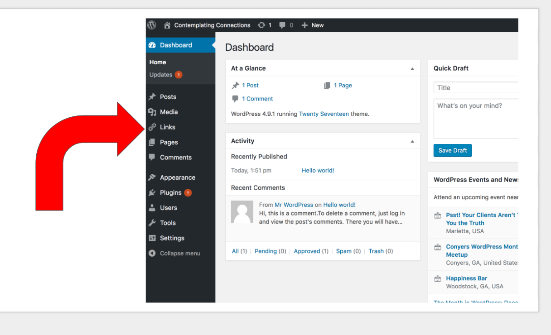The width and height of the screenshot is (551, 335).
Task: Click the Dashboard gauge icon
Action: pyautogui.click(x=152, y=45)
